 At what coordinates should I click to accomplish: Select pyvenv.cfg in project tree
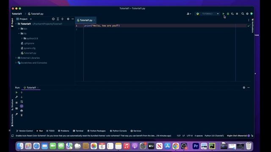(28, 48)
